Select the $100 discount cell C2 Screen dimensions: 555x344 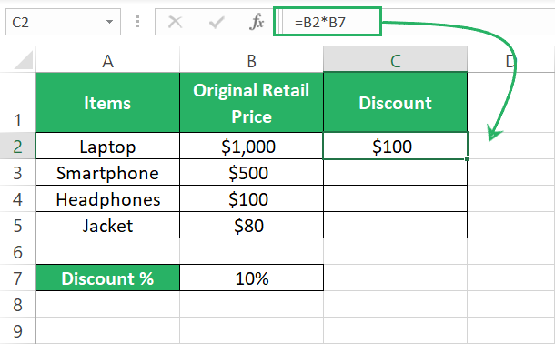[396, 146]
